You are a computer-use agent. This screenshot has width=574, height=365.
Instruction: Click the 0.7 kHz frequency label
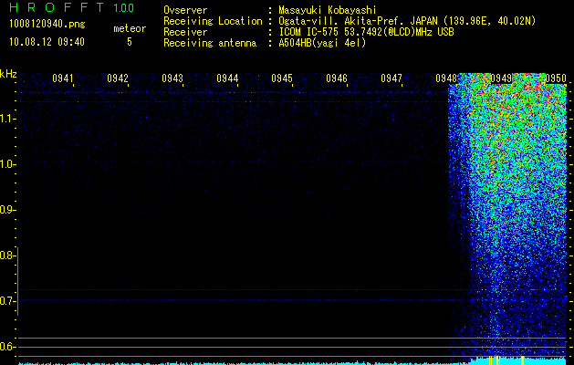pyautogui.click(x=7, y=301)
